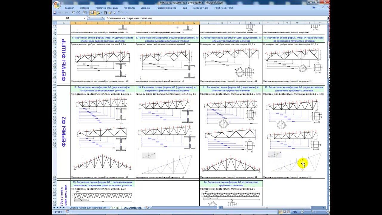This screenshot has width=382, height=215.
Task: Select the triangular truss diagram under scheme 11
Action: [x=231, y=164]
